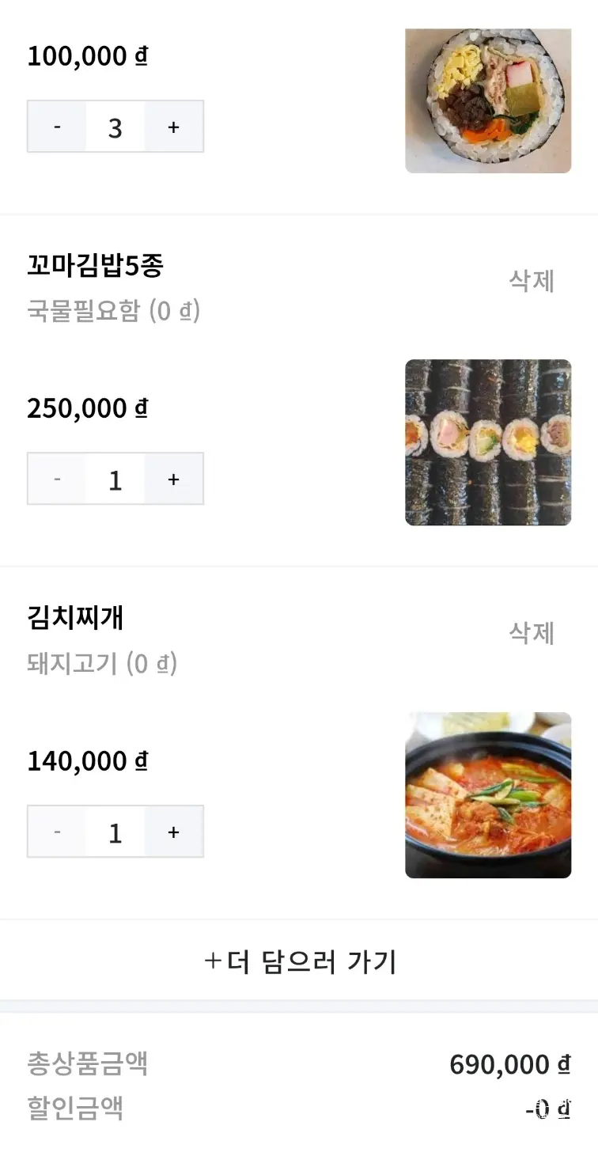
Task: Increase quantity of 김치찌개
Action: coord(174,832)
